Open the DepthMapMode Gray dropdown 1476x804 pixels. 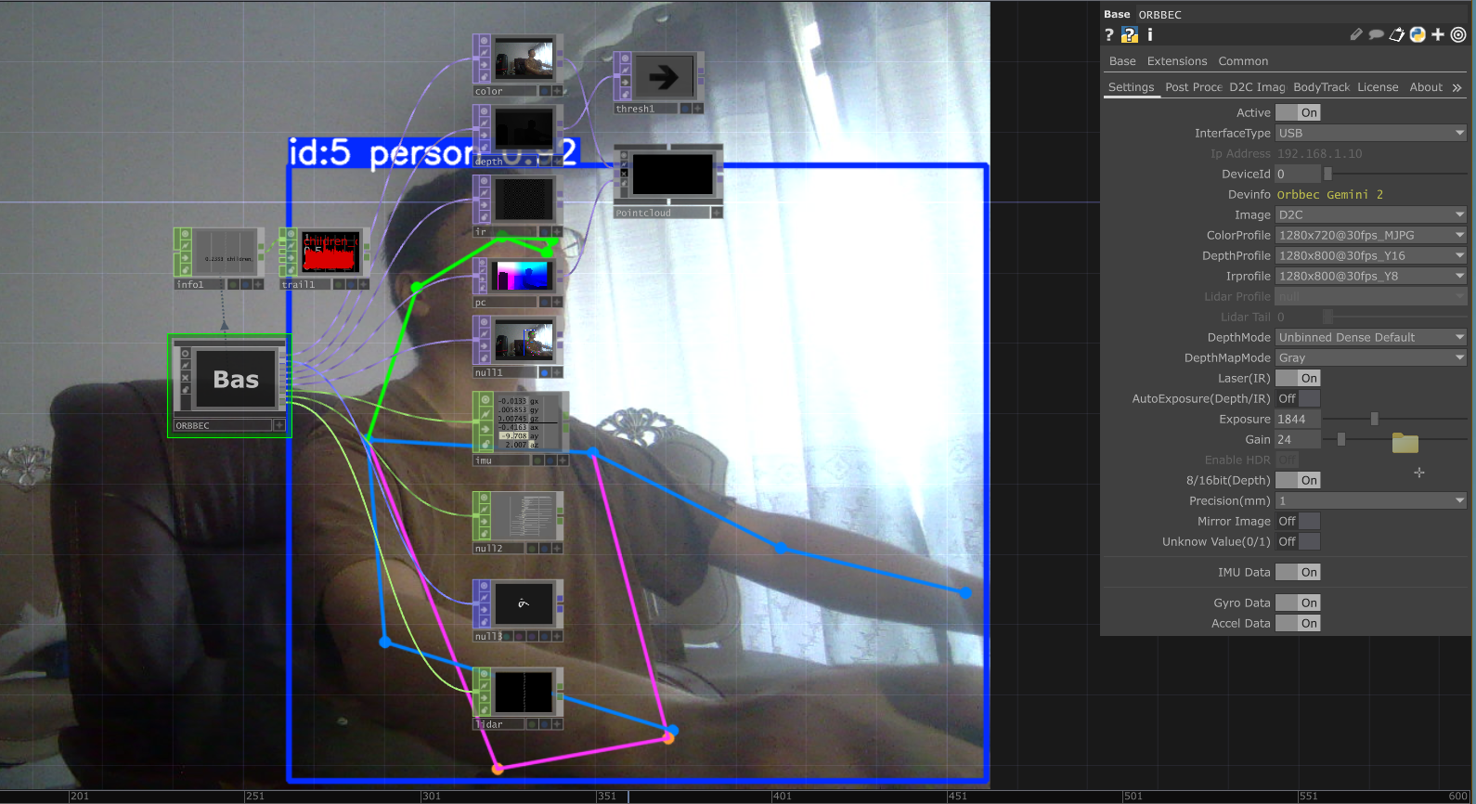click(1371, 357)
